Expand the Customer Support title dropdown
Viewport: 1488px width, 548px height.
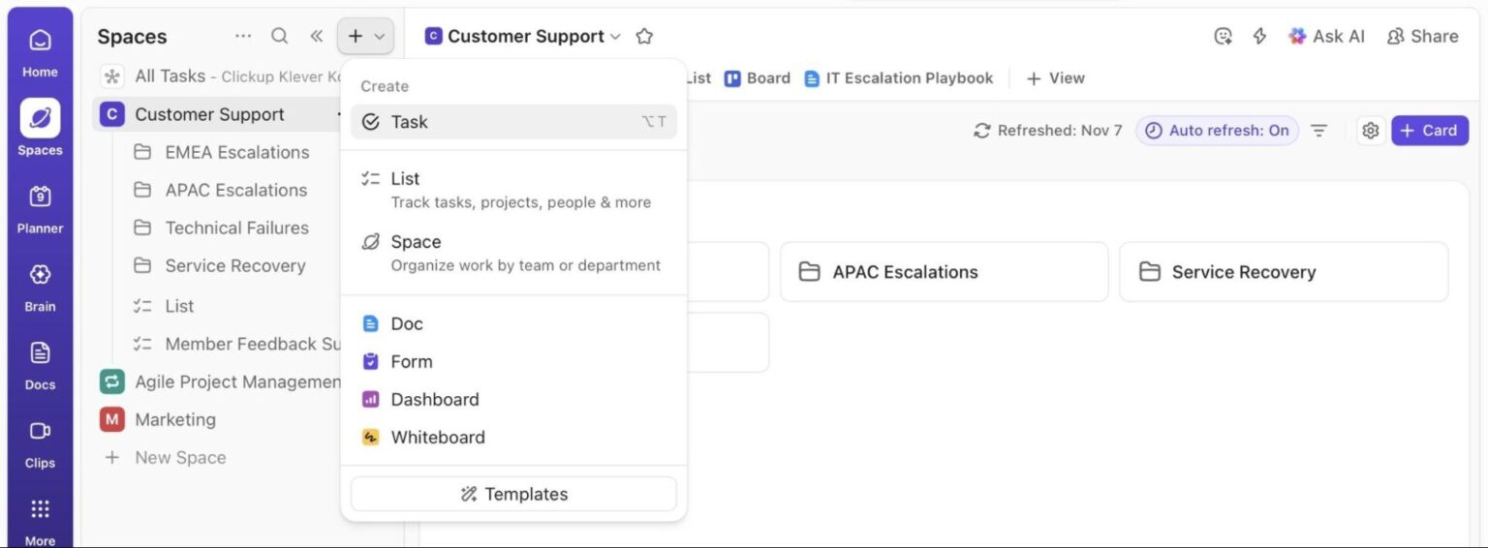click(615, 37)
